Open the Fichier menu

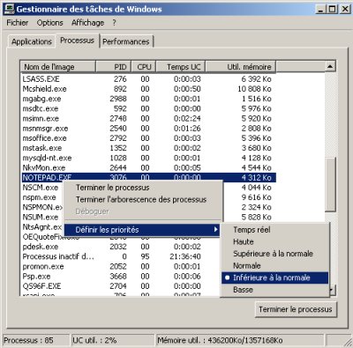click(x=18, y=23)
